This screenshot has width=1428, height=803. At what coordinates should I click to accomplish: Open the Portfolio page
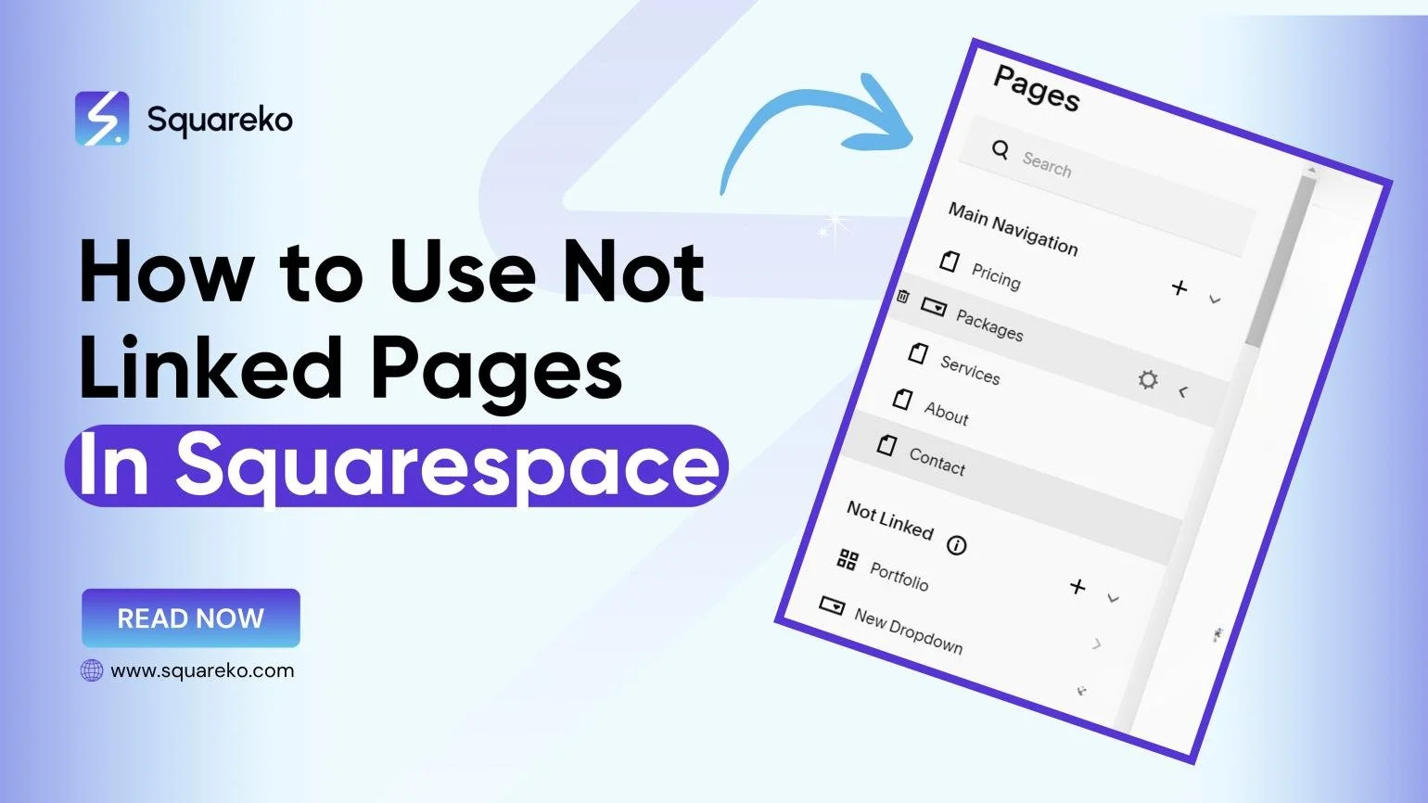(x=899, y=575)
